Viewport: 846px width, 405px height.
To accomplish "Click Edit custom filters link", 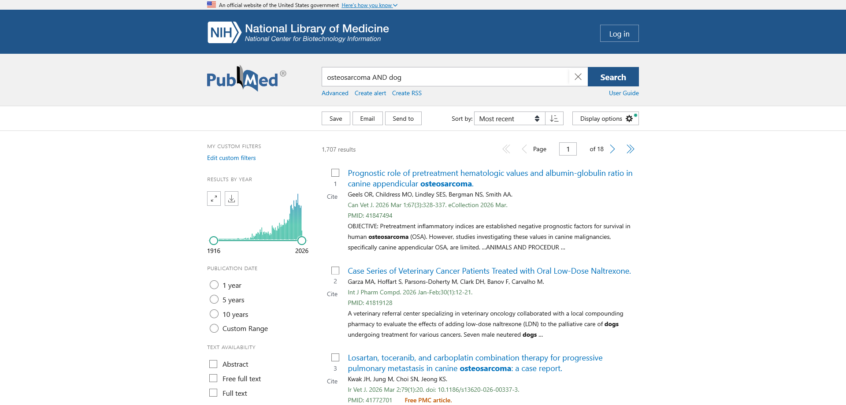I will click(x=231, y=158).
